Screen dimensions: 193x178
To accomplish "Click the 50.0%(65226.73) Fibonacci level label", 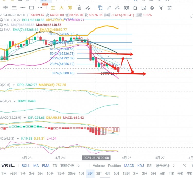I will [62, 54].
